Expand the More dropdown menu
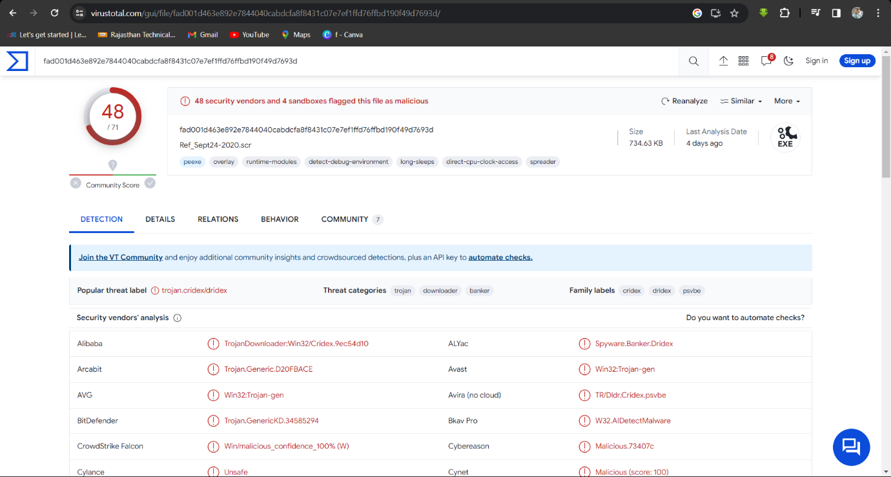 [786, 101]
